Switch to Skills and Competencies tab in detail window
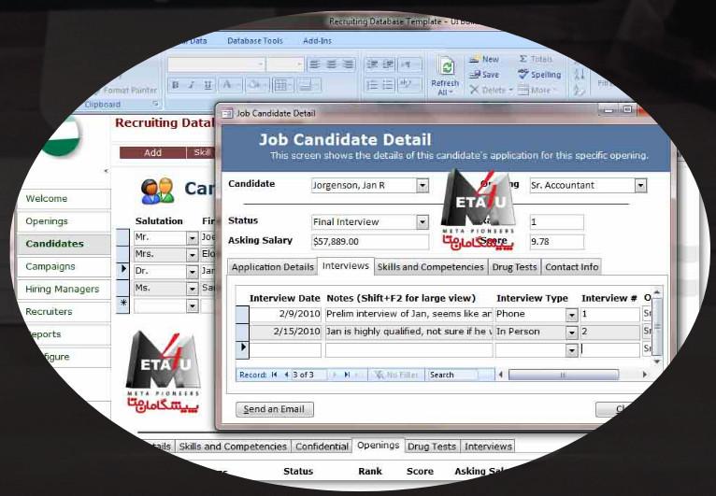Screen dimensions: 716x496 pyautogui.click(x=431, y=267)
